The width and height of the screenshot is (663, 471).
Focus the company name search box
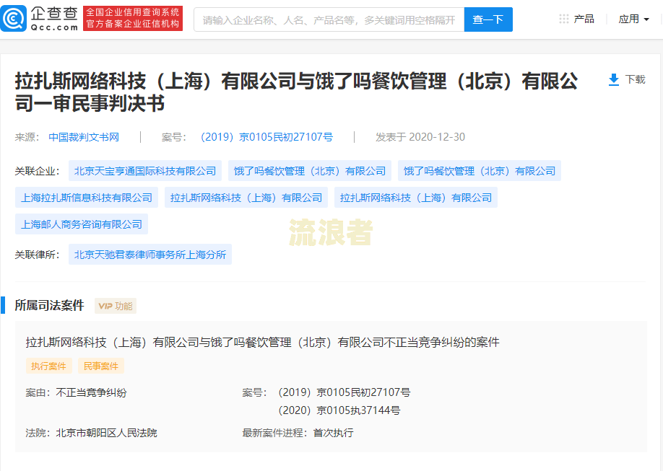coord(329,19)
